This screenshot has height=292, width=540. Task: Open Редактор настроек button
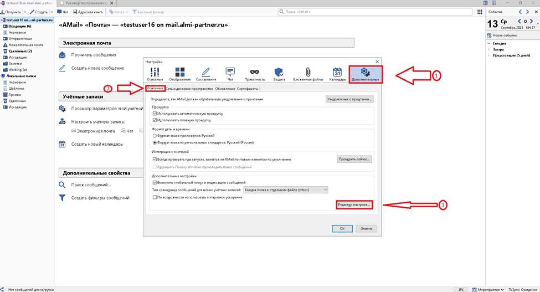pyautogui.click(x=354, y=205)
